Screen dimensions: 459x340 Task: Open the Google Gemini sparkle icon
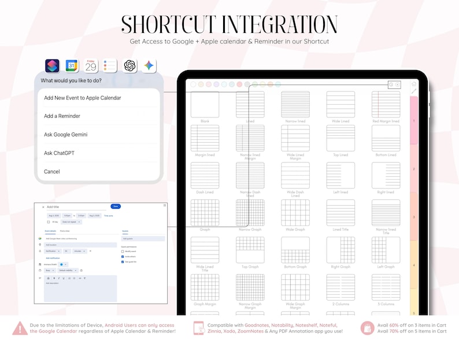149,65
